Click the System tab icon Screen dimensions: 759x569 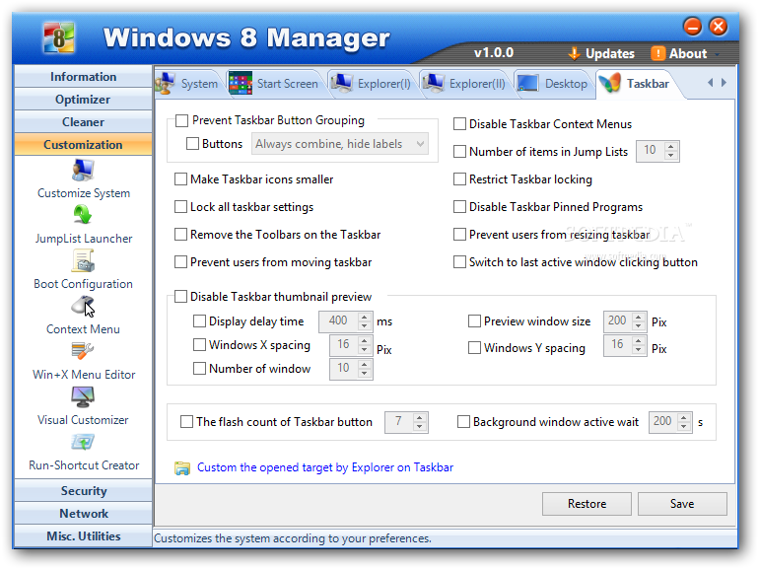167,83
